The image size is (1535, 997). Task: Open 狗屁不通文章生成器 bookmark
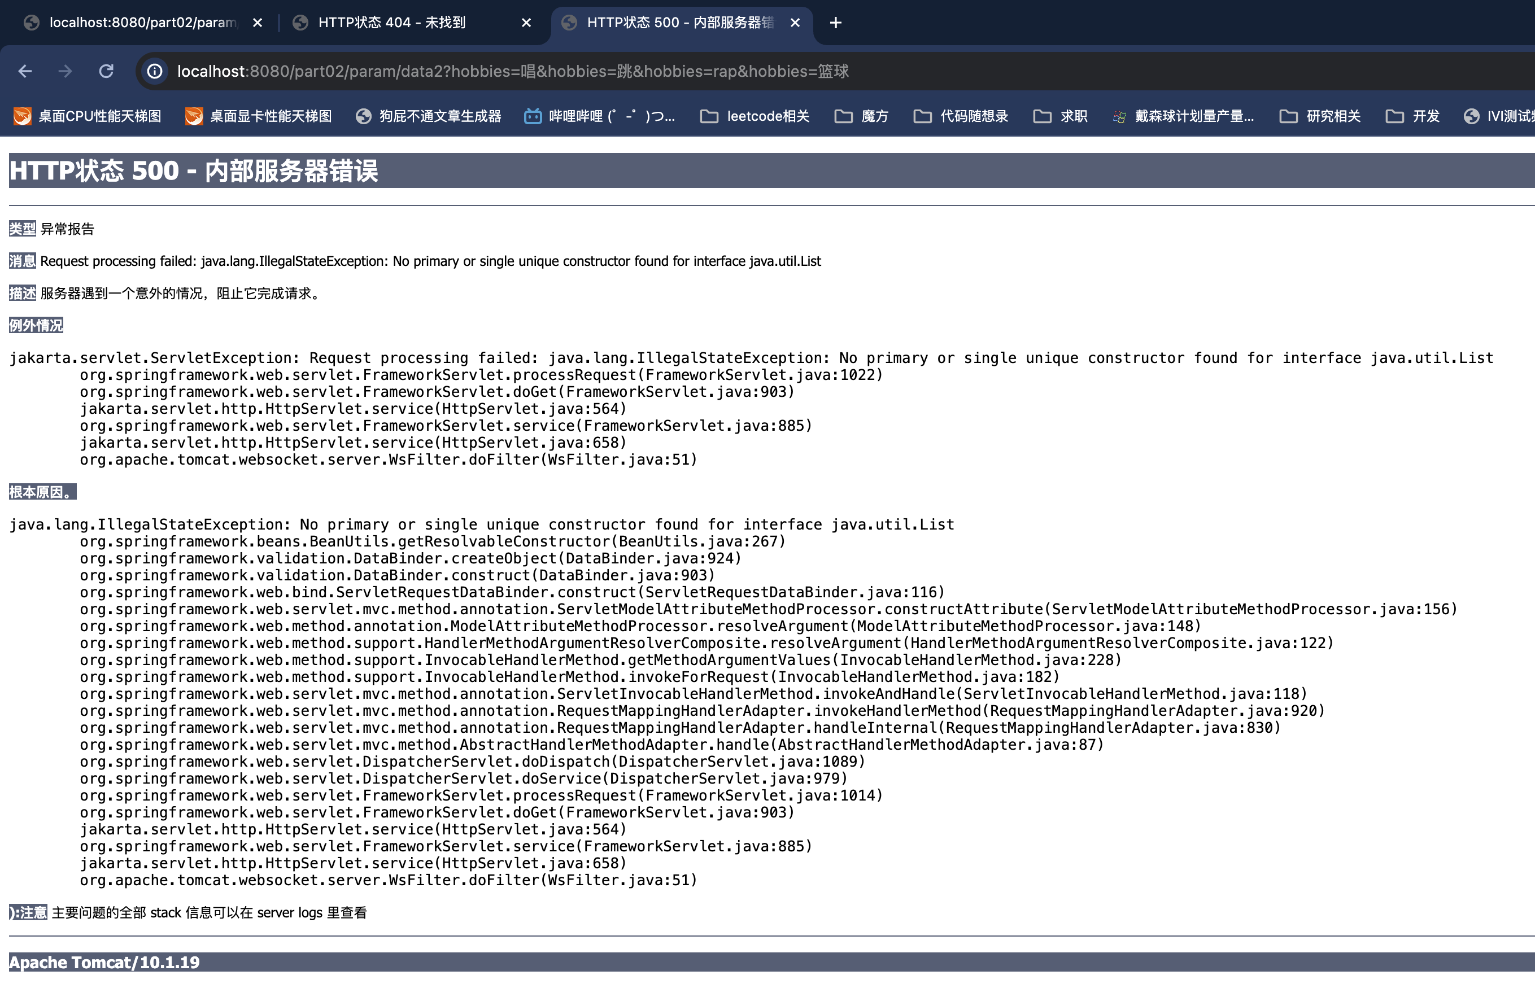click(x=428, y=116)
